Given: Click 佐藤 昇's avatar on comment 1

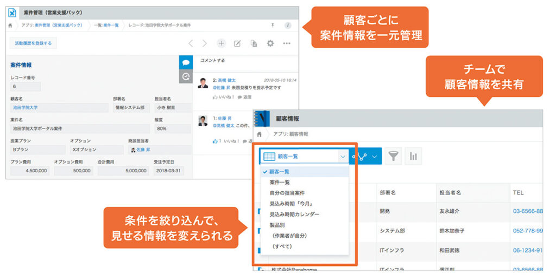Looking at the screenshot, I should (x=203, y=121).
